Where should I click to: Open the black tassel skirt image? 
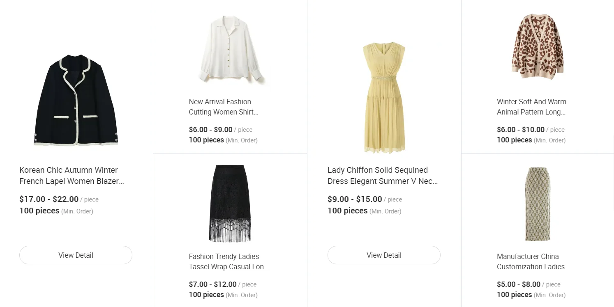tap(230, 203)
